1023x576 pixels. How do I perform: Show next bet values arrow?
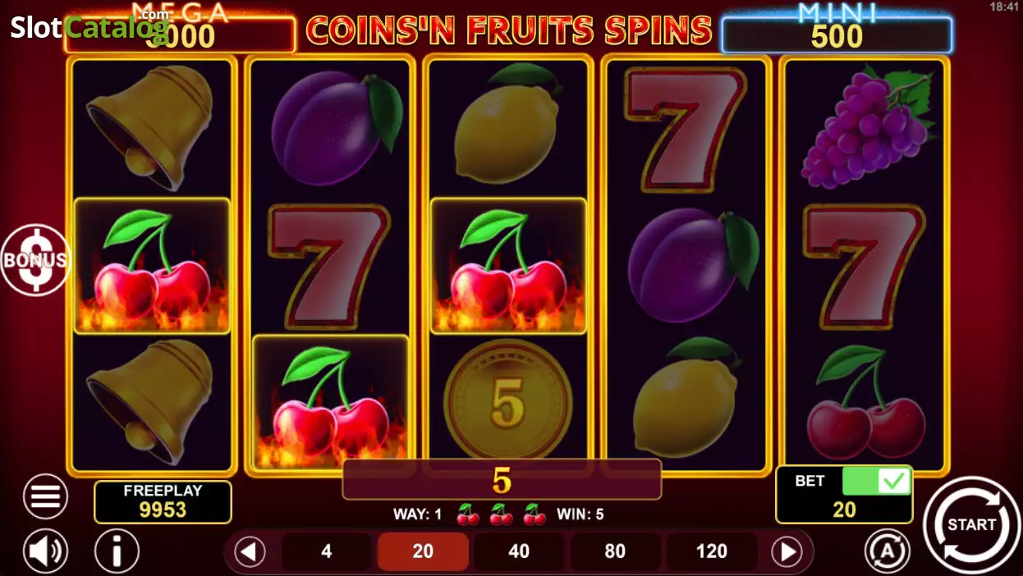tap(787, 551)
